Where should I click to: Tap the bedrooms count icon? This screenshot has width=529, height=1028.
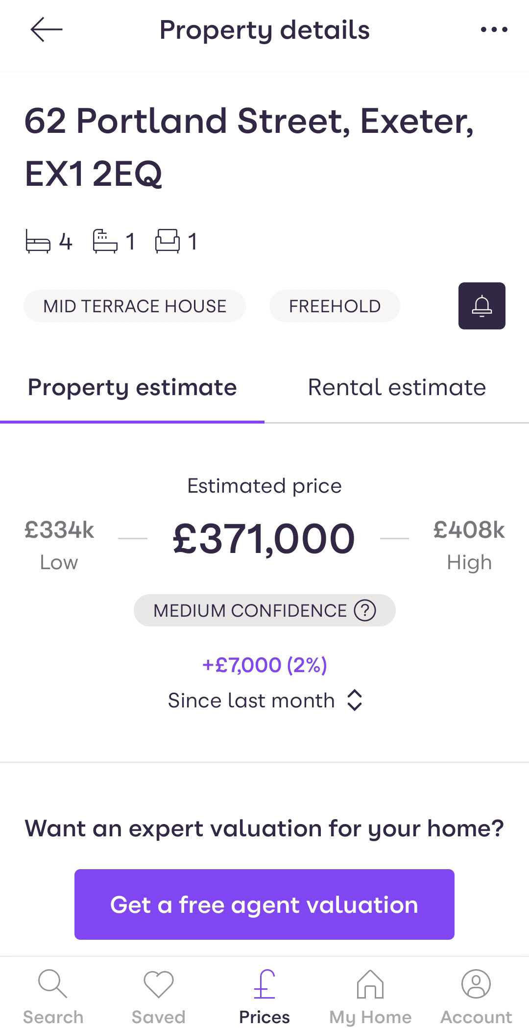point(38,242)
